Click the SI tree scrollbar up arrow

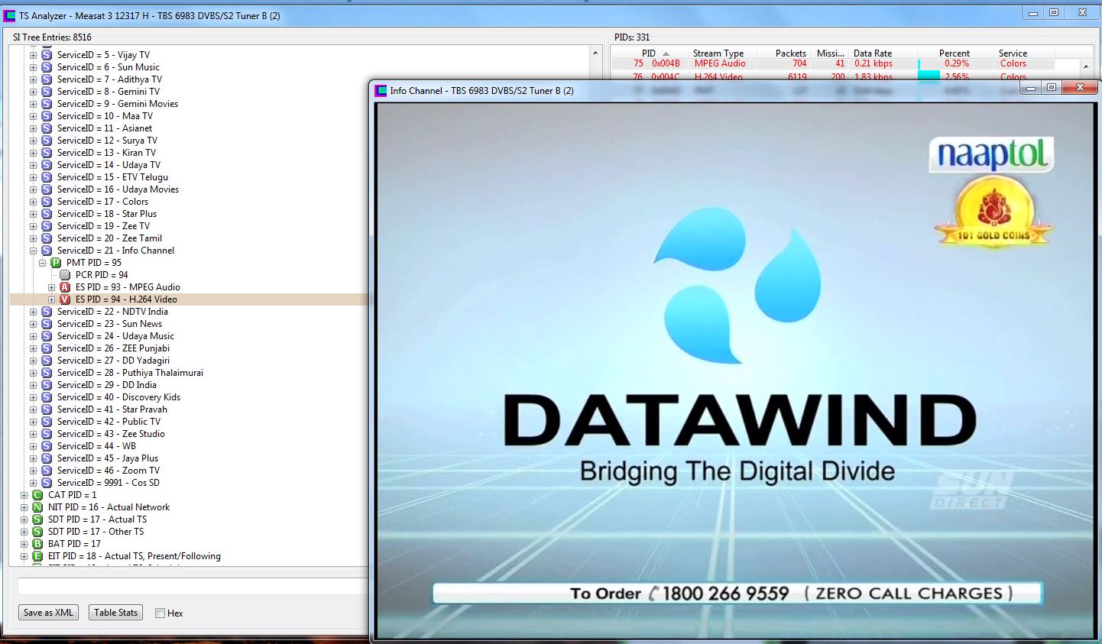click(x=595, y=53)
